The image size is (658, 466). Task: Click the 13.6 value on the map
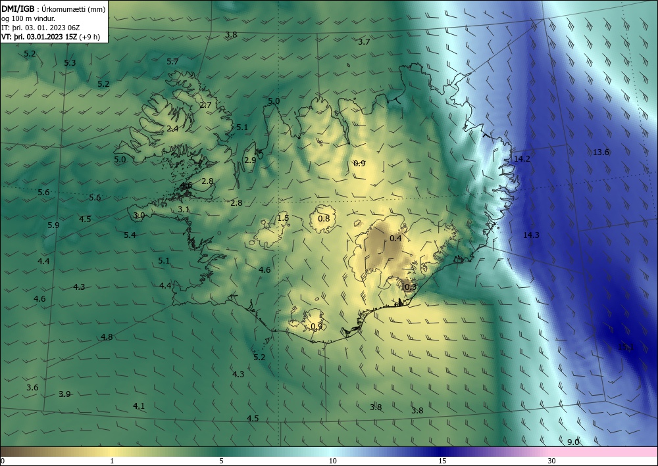601,152
